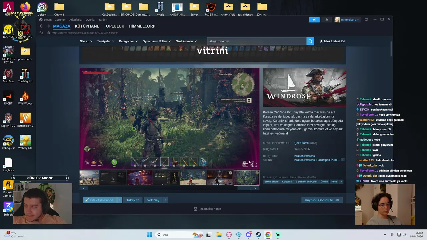Open Roboquest desktop shortcut
427x240 pixels.
coord(8,142)
